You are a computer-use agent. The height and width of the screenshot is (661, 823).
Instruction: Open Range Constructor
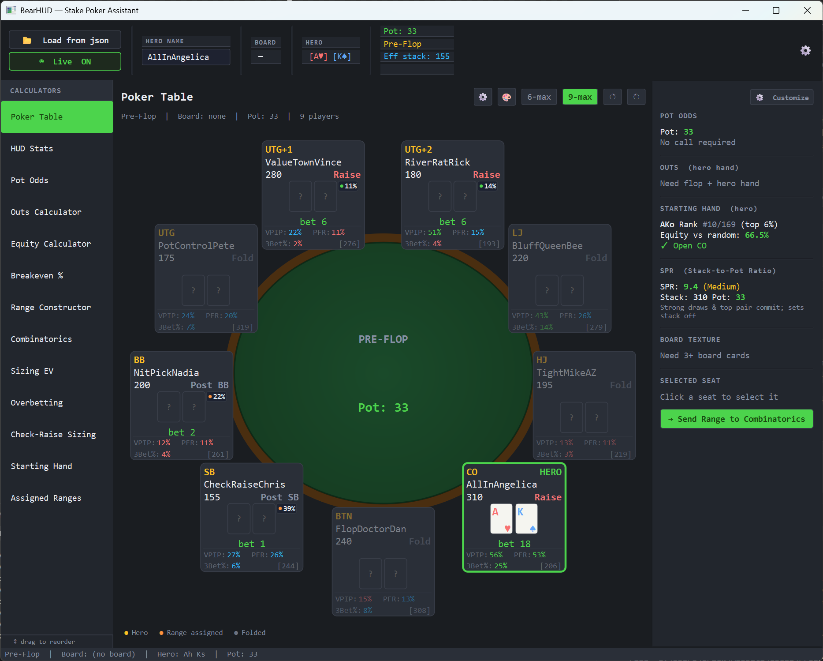tap(57, 308)
